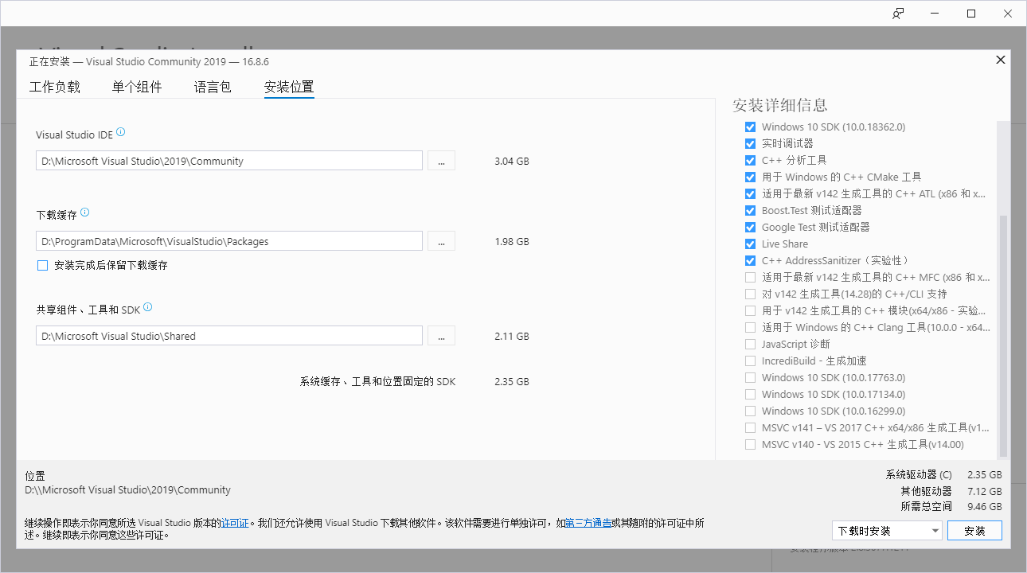Click the 安装 button
The image size is (1027, 573).
[x=974, y=531]
